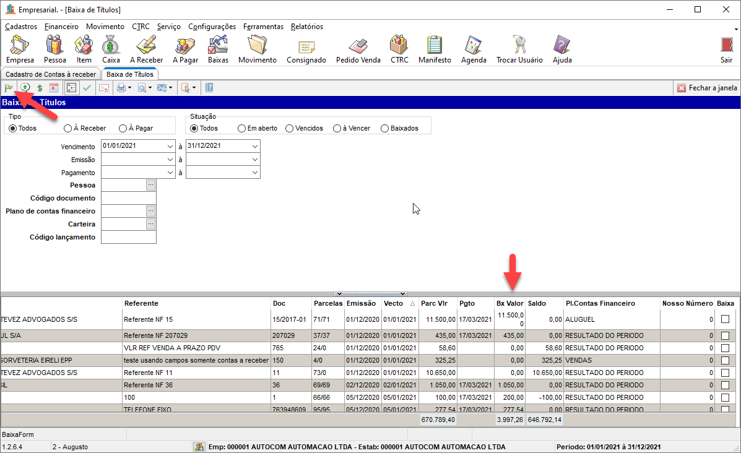Select the À Receber radio button

tap(68, 128)
